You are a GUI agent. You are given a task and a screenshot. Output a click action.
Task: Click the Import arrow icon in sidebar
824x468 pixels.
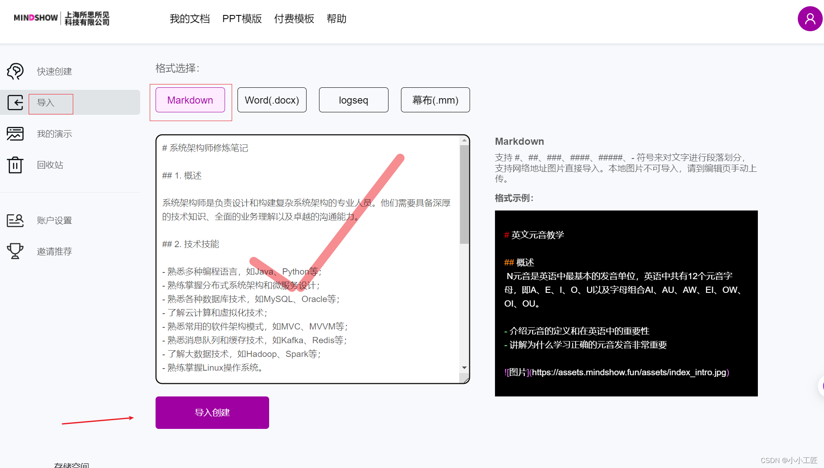pyautogui.click(x=15, y=102)
